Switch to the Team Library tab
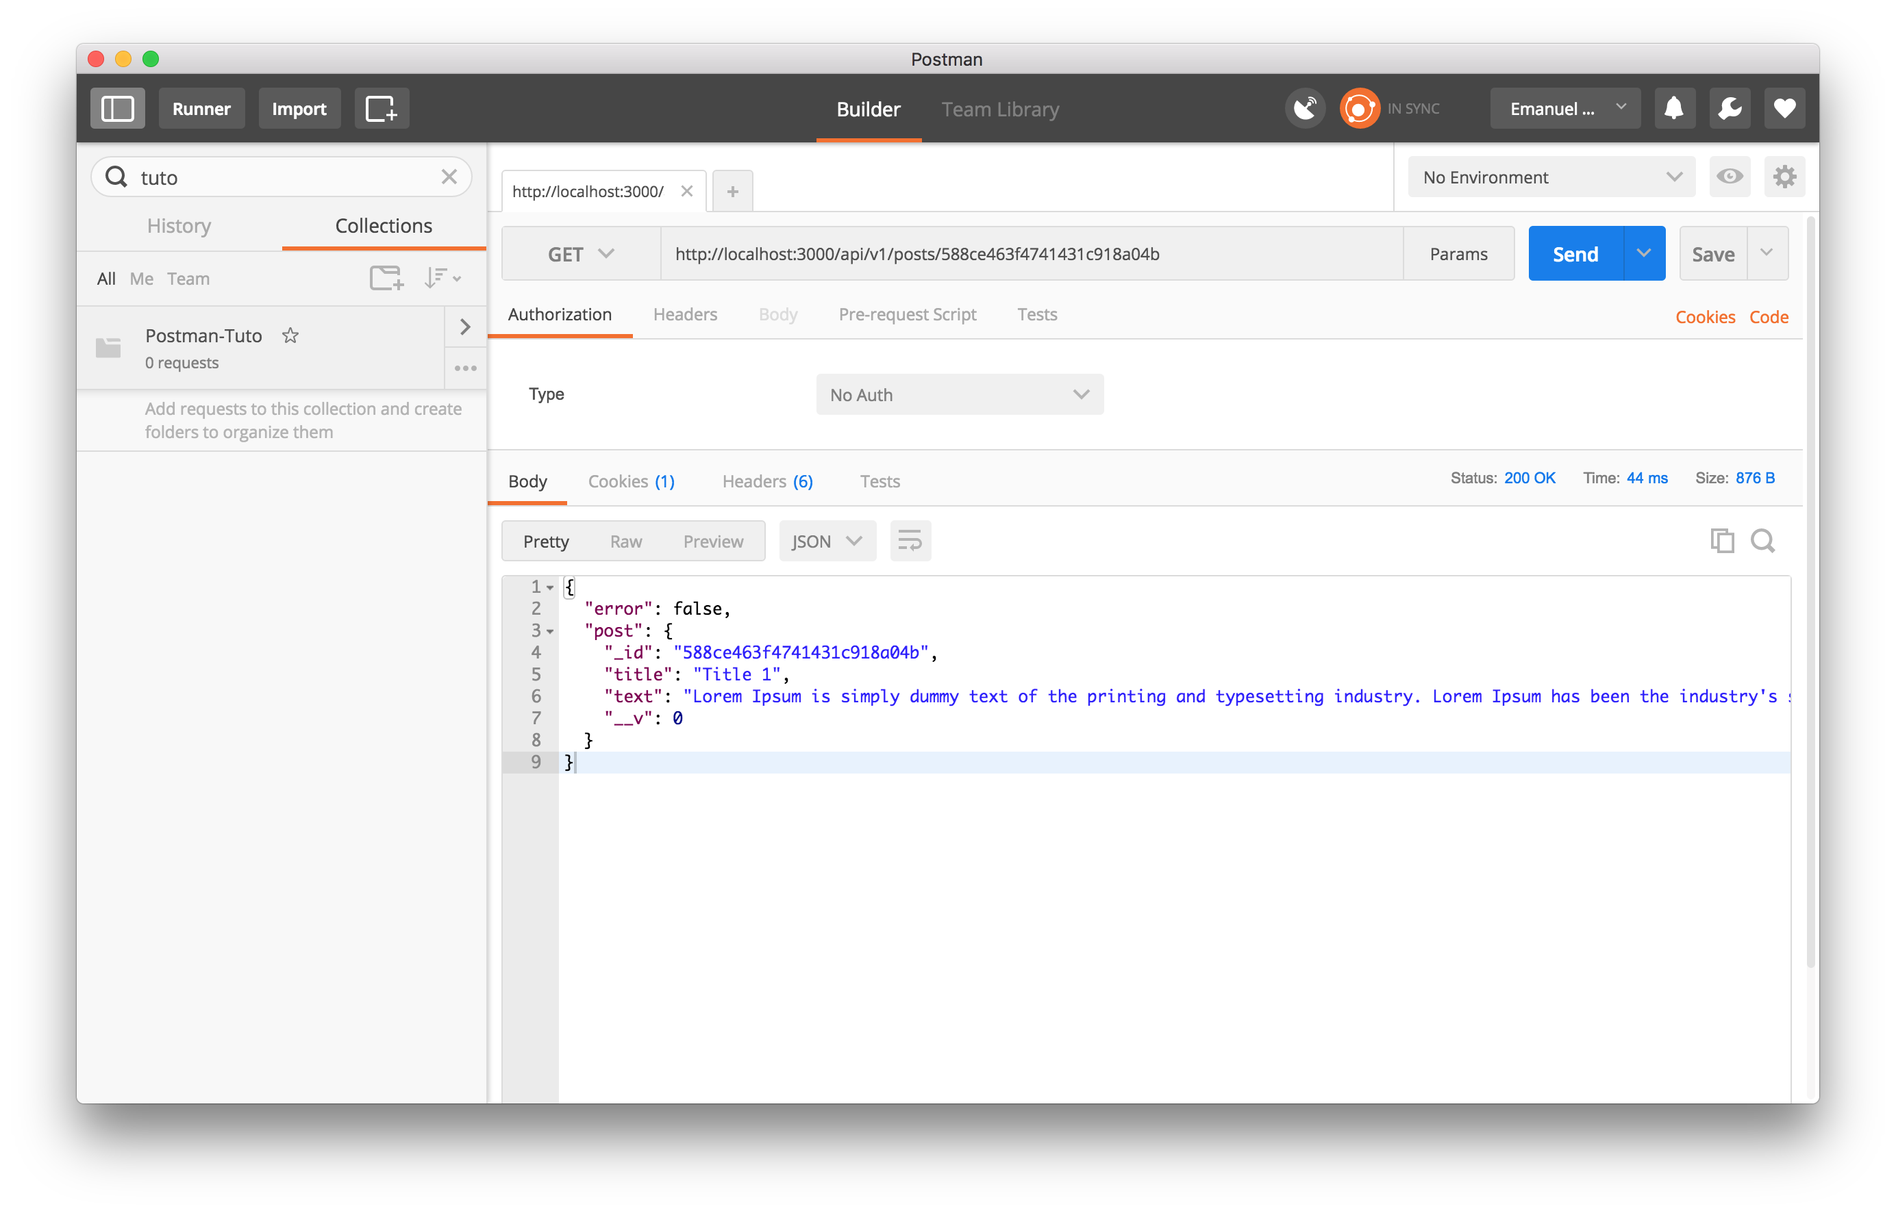Image resolution: width=1896 pixels, height=1213 pixels. [999, 110]
